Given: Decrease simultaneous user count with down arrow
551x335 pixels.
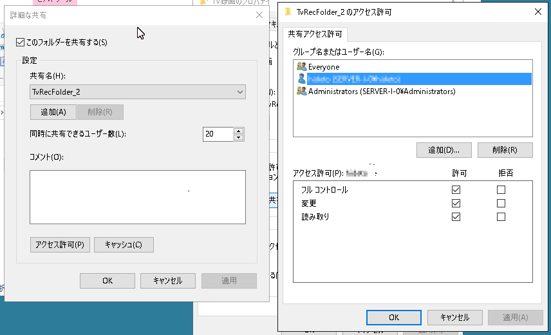Looking at the screenshot, I should [x=239, y=137].
